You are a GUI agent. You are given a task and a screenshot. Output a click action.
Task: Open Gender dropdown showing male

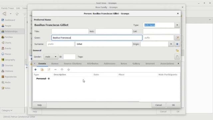(x=51, y=57)
